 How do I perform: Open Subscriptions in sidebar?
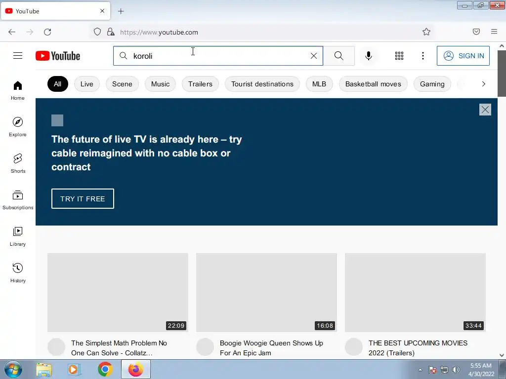18,200
